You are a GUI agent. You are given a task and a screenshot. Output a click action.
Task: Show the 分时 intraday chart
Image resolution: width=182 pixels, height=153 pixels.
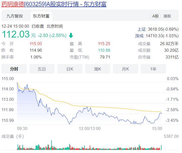coord(14,69)
